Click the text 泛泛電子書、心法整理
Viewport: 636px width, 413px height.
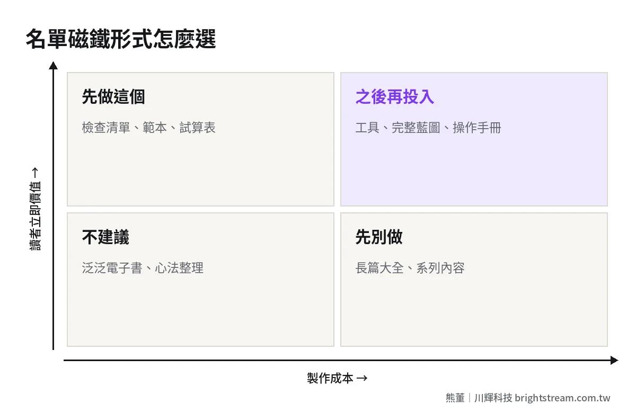coord(143,268)
